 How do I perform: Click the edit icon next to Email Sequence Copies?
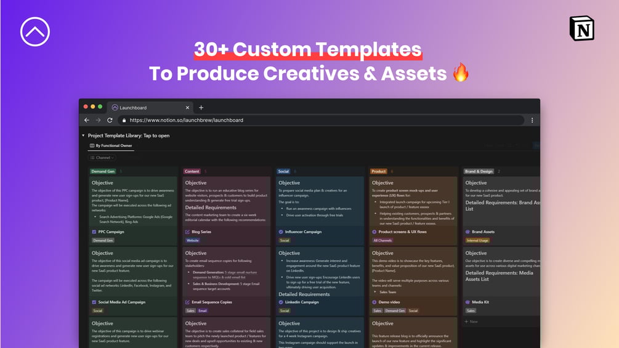pos(187,302)
